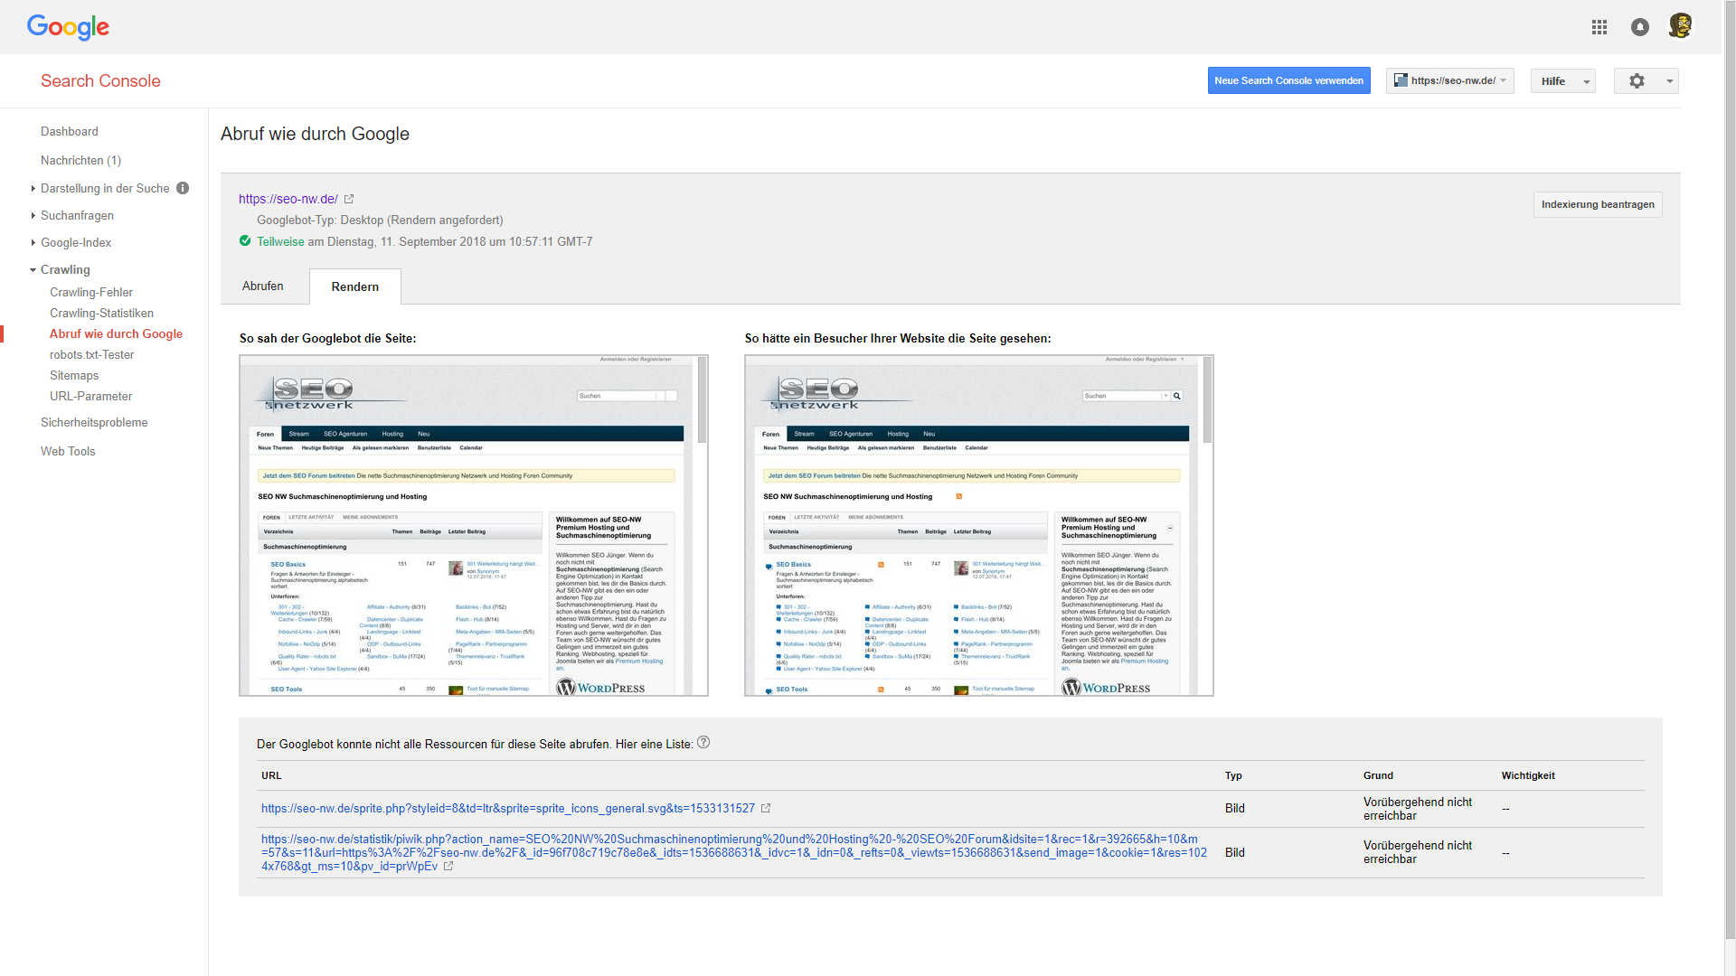Image resolution: width=1736 pixels, height=976 pixels.
Task: Click the Wichtigkeit column header
Action: (x=1528, y=775)
